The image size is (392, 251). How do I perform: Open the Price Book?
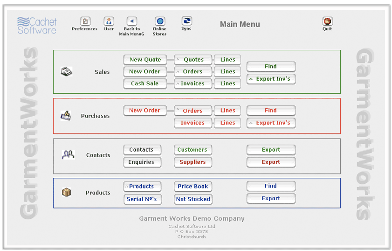[193, 187]
